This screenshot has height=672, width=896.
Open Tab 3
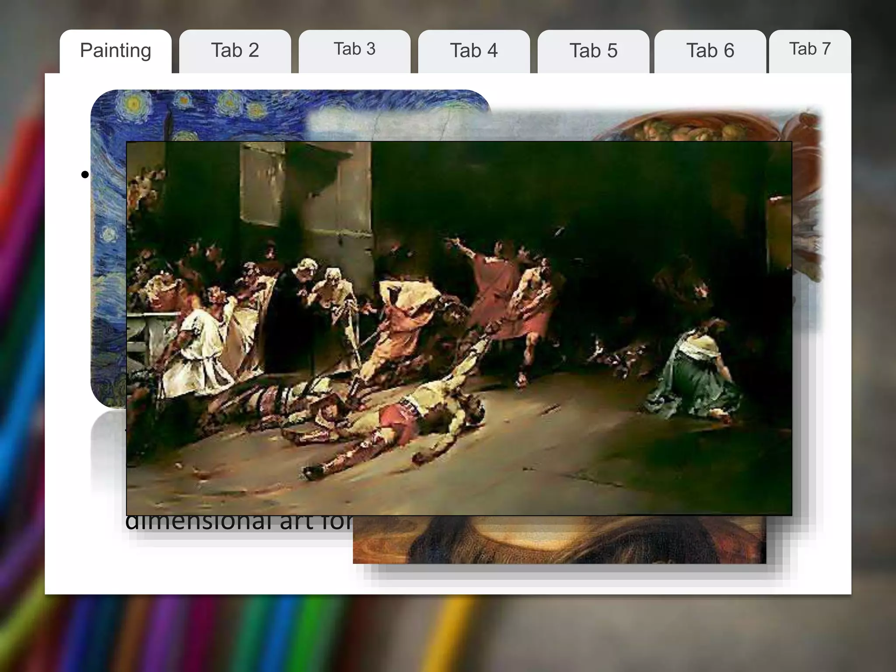click(354, 49)
